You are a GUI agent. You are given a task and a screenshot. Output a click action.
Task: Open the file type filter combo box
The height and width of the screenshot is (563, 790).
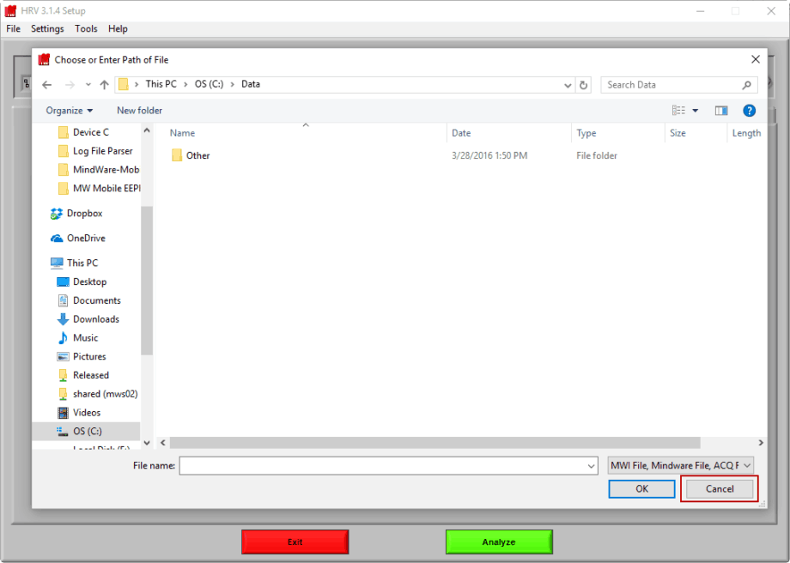click(x=680, y=465)
